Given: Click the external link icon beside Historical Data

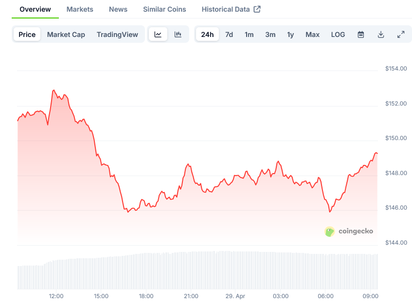Looking at the screenshot, I should point(257,9).
